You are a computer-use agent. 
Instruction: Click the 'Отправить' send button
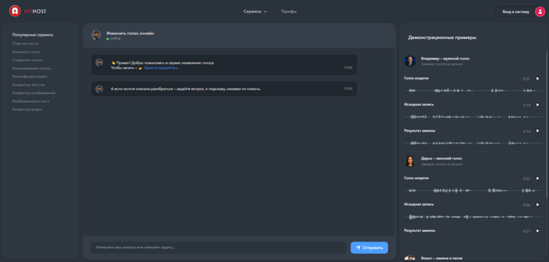369,248
